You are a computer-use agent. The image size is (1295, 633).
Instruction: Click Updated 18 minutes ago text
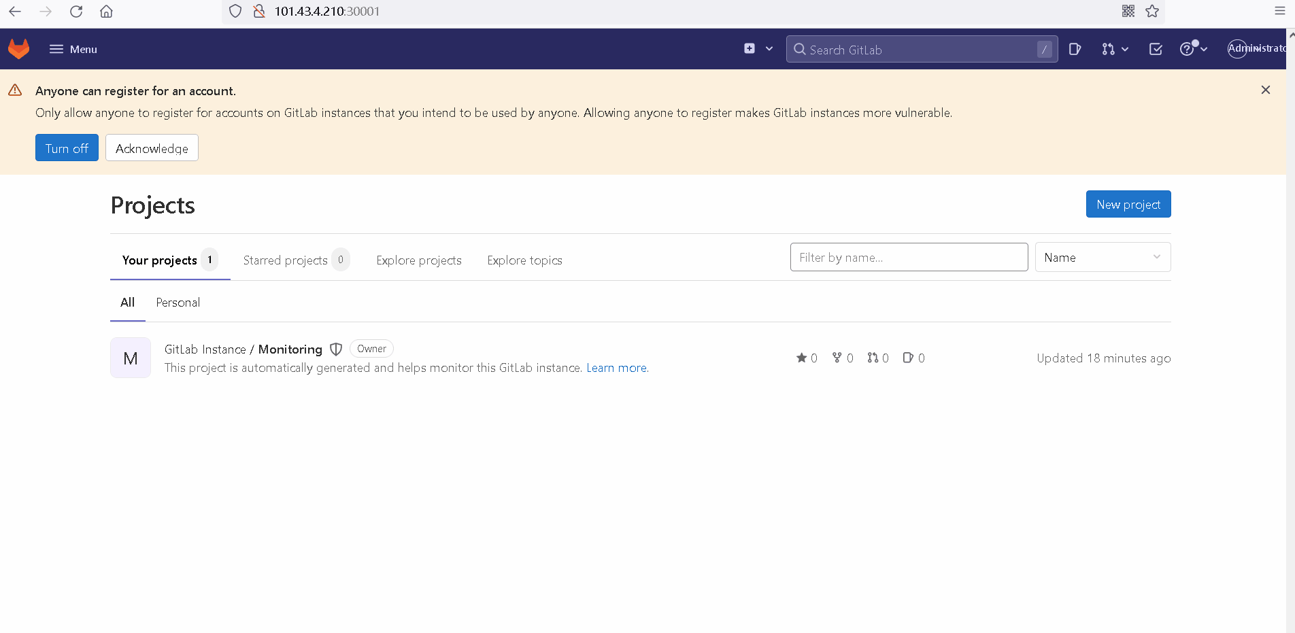1104,358
